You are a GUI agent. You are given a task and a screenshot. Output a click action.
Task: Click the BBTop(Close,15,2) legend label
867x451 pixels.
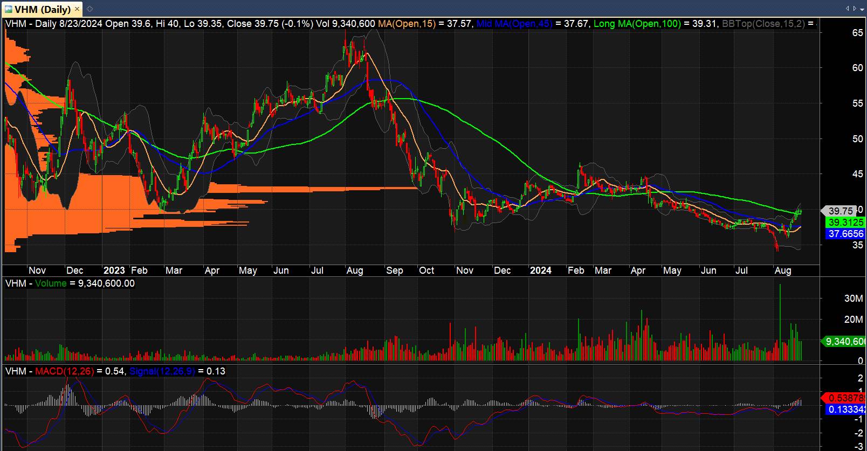[x=762, y=24]
